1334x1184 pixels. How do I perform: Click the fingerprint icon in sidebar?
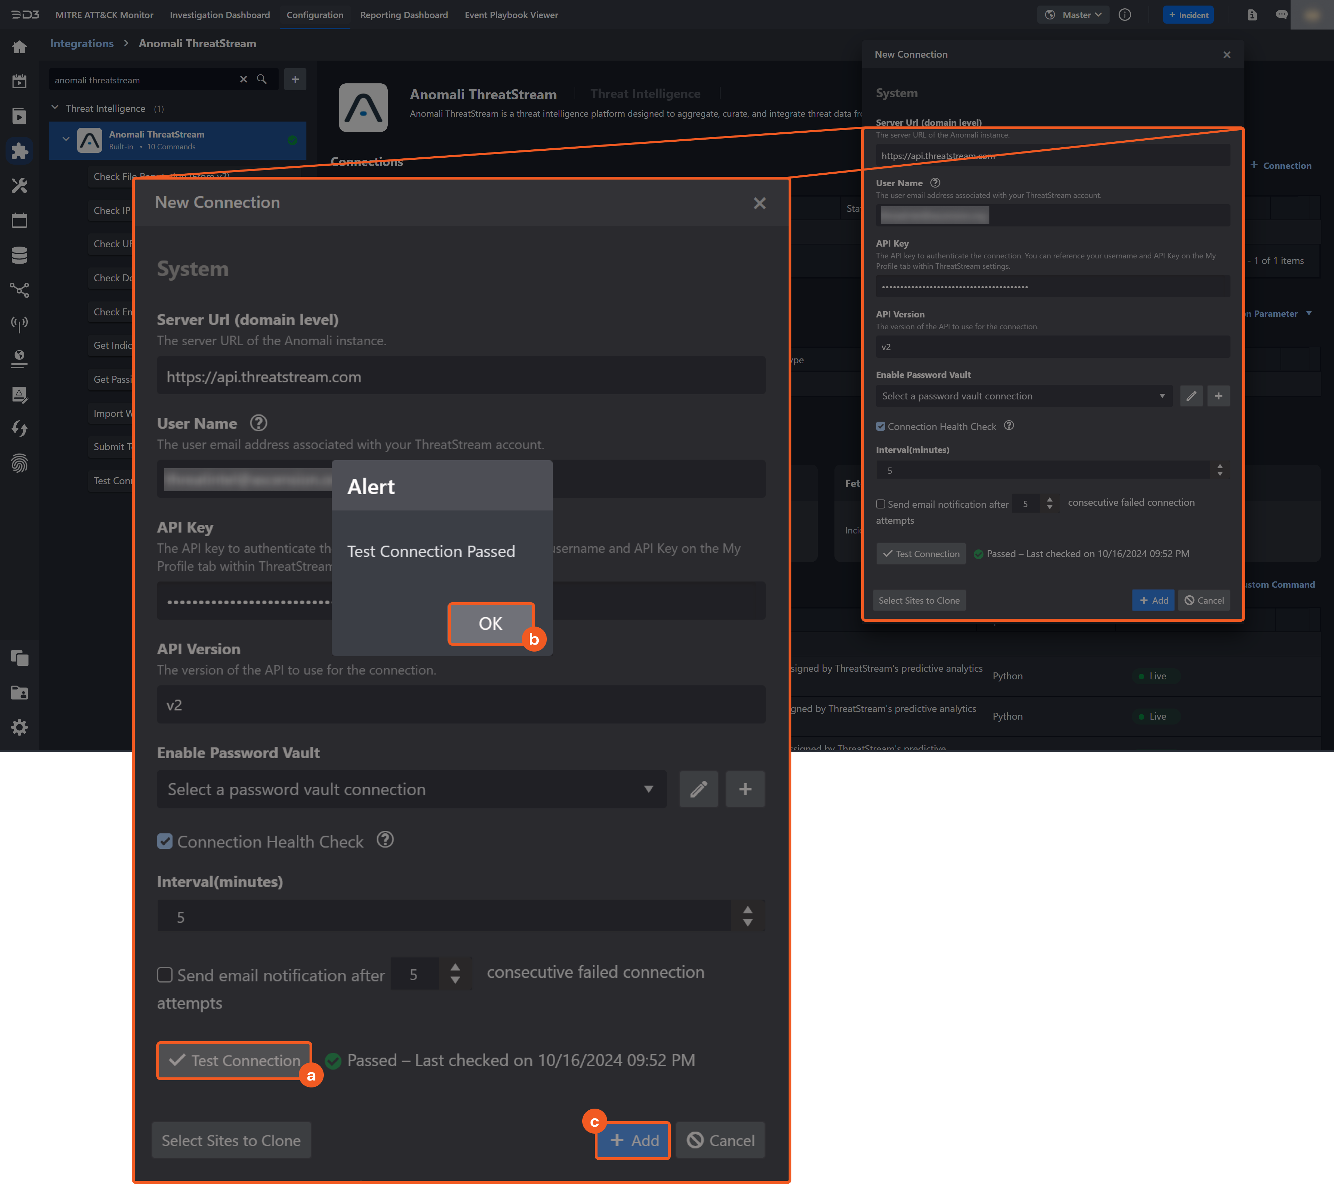point(19,463)
